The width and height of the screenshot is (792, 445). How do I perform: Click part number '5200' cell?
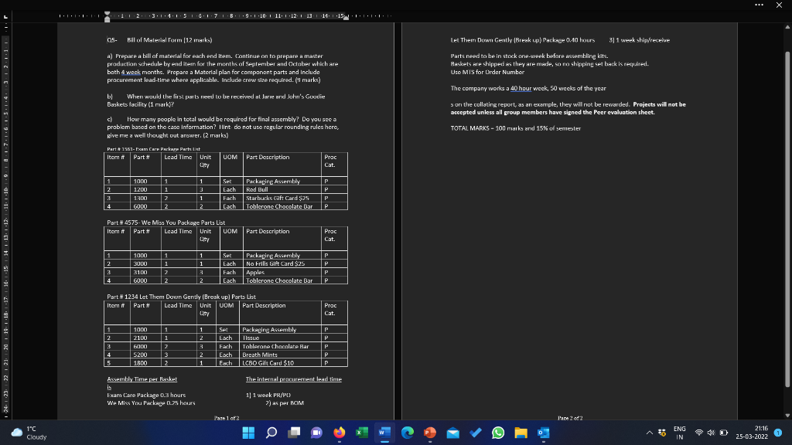(140, 355)
